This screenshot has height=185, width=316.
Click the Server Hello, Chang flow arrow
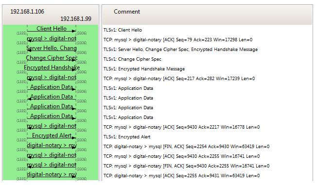click(x=52, y=48)
